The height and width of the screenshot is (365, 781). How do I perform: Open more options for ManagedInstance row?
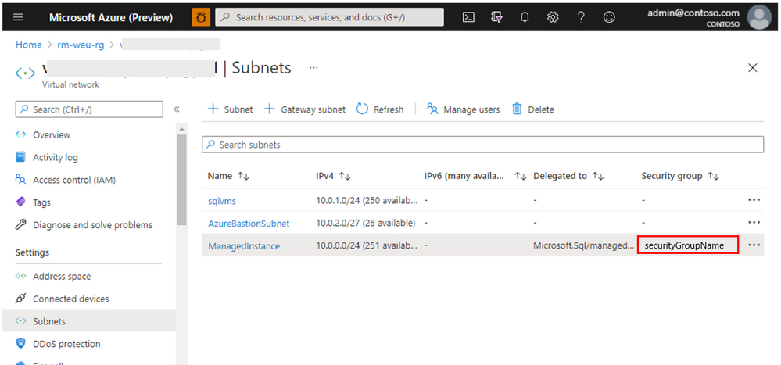pyautogui.click(x=754, y=245)
